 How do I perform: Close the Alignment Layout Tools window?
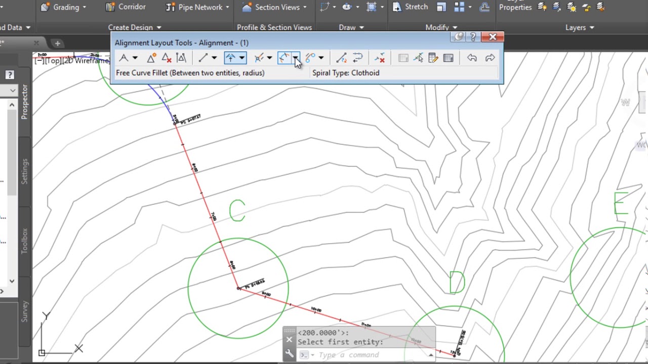493,37
